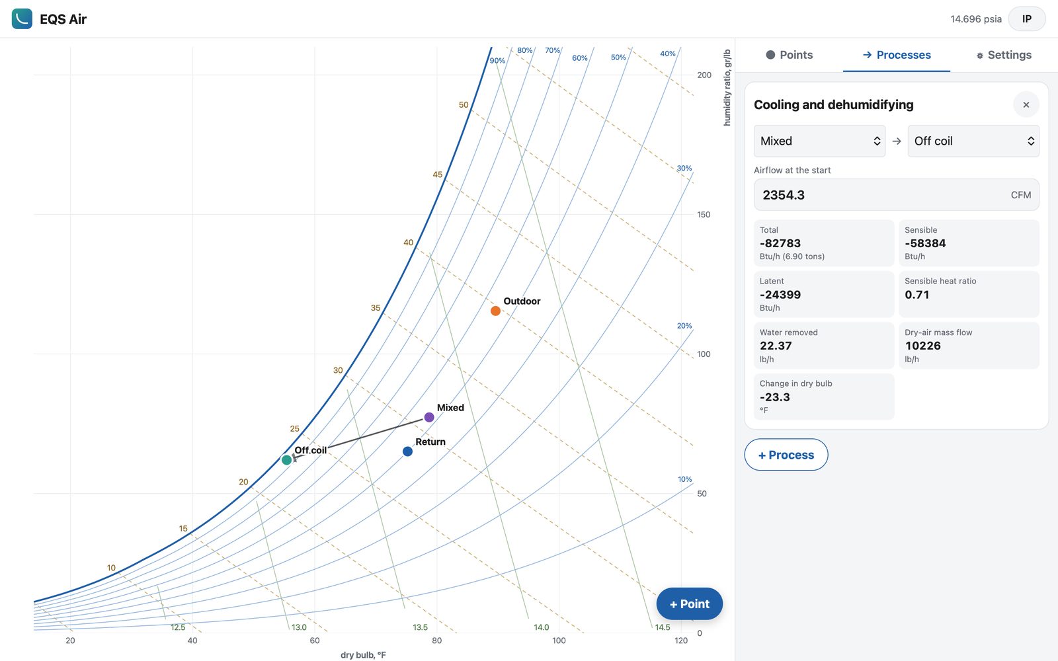Click the Mixed point label on chart
The height and width of the screenshot is (661, 1058).
pyautogui.click(x=450, y=408)
